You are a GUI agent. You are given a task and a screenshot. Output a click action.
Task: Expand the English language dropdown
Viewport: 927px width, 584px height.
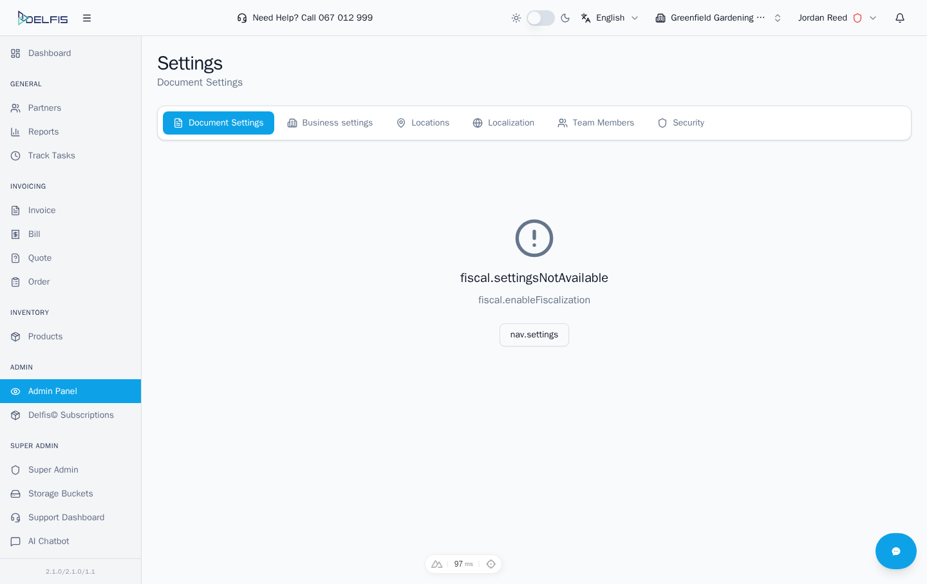click(610, 18)
